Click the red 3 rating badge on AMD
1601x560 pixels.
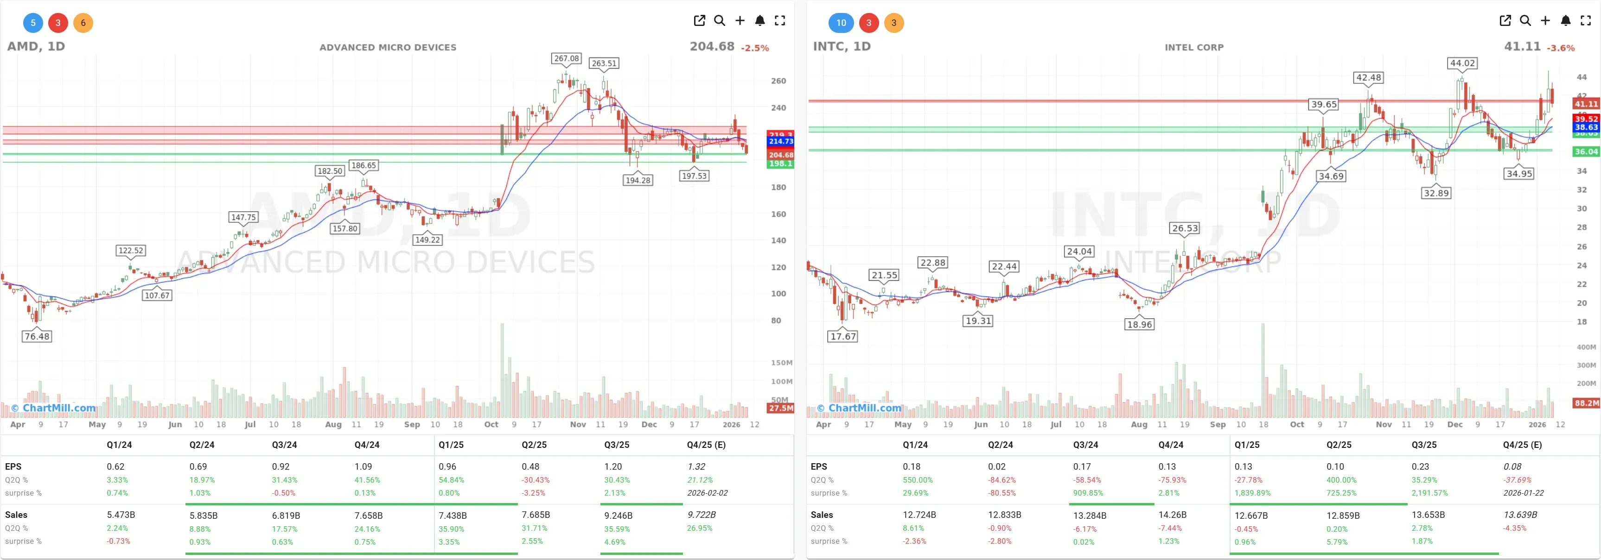(58, 22)
